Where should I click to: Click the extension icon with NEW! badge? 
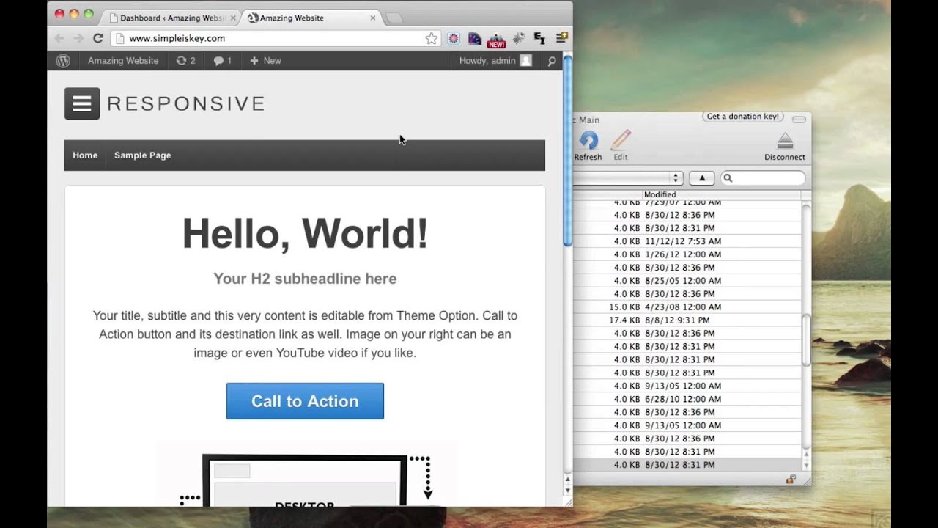click(x=496, y=40)
